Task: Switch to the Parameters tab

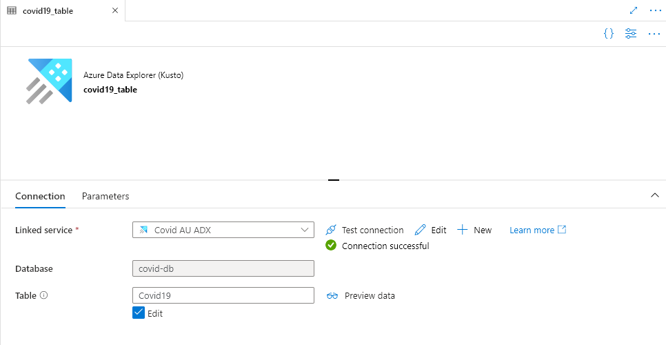Action: (x=105, y=196)
